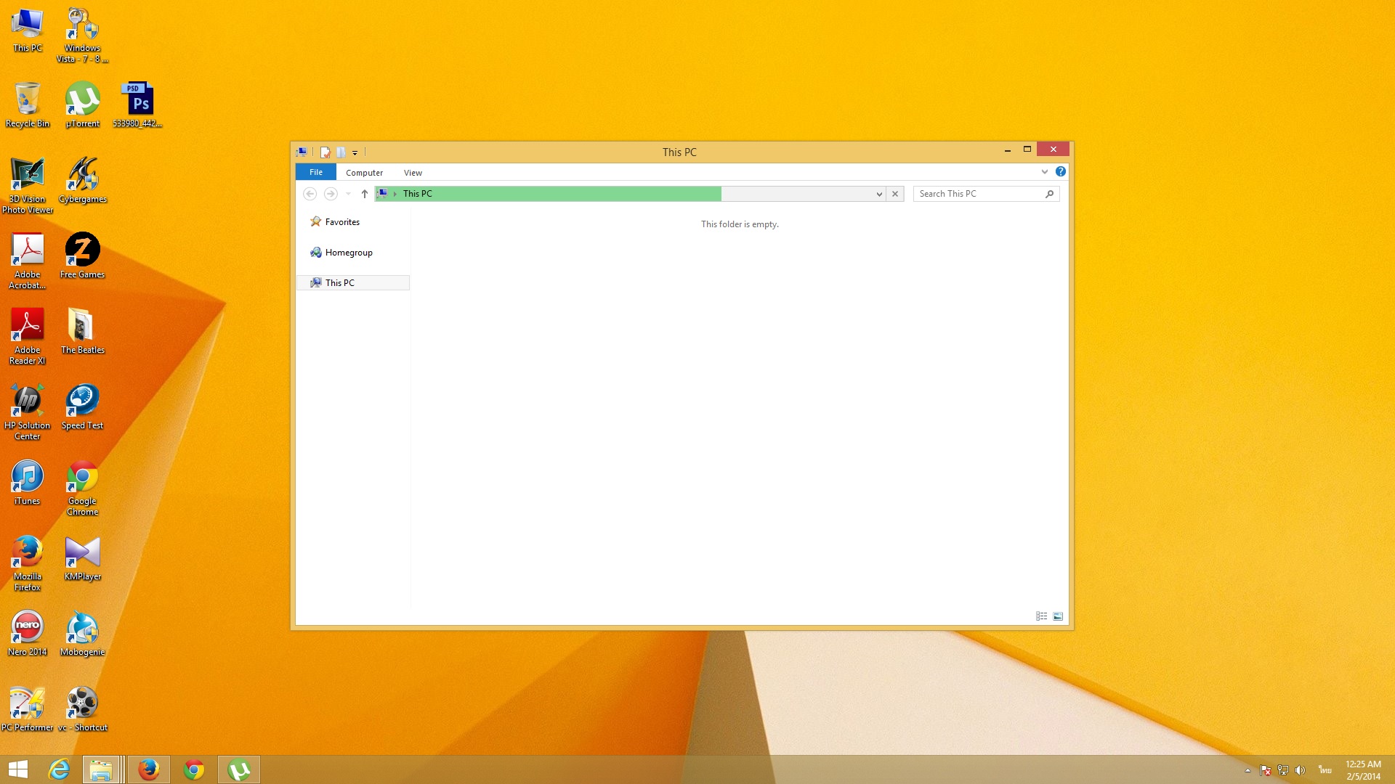The image size is (1395, 784).
Task: Click the Properties icon in quick access toolbar
Action: point(325,152)
